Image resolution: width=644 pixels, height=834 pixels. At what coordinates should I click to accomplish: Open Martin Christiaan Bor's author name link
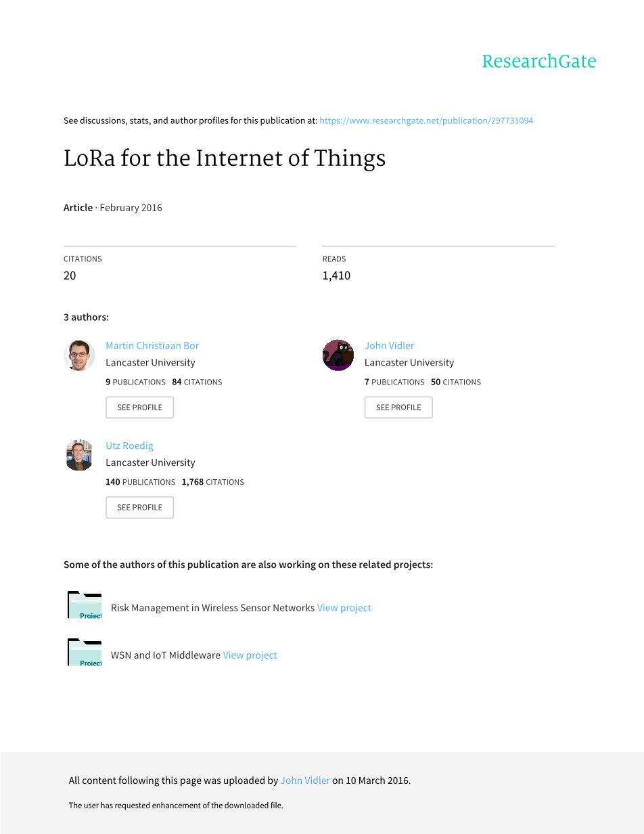152,345
